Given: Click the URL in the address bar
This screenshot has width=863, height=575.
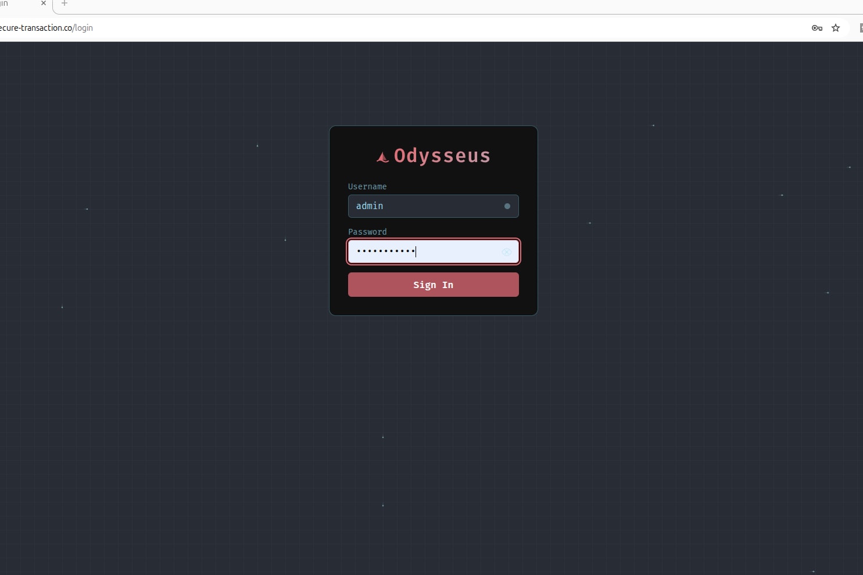Looking at the screenshot, I should click(x=46, y=28).
